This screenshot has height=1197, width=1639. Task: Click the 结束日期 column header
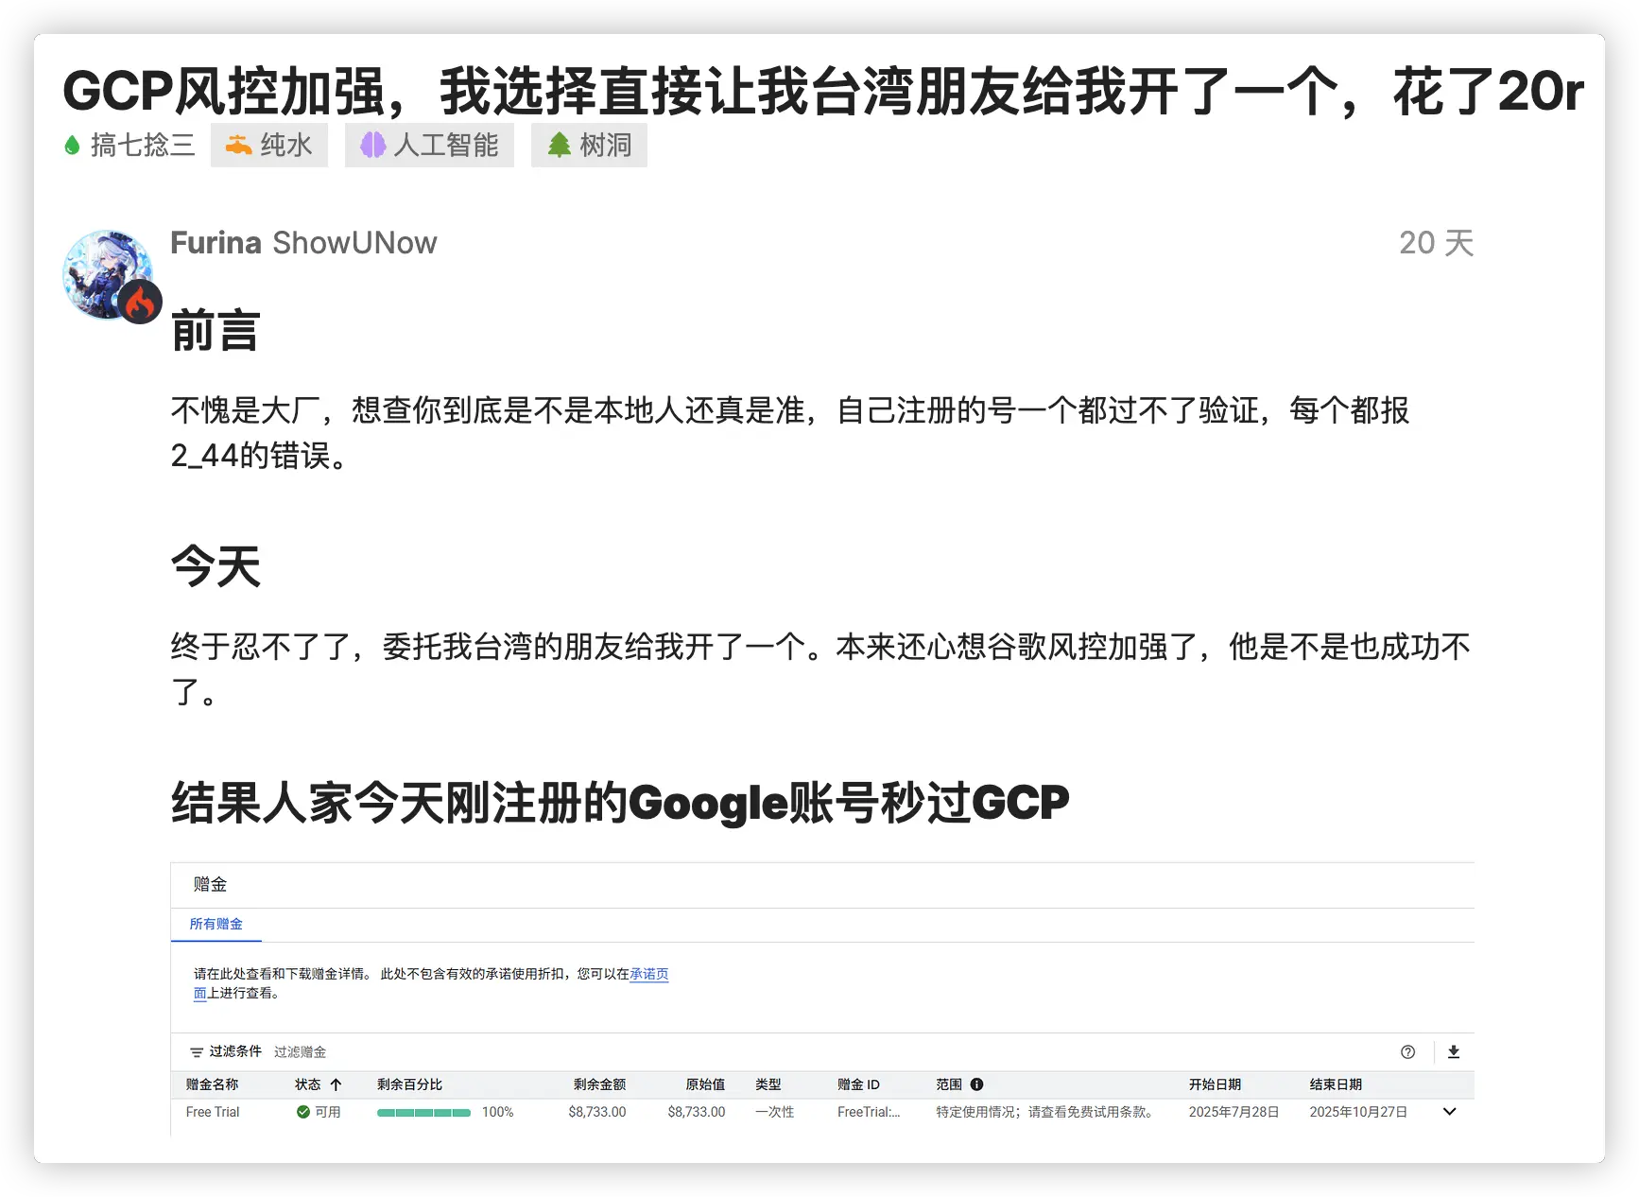(x=1336, y=1084)
